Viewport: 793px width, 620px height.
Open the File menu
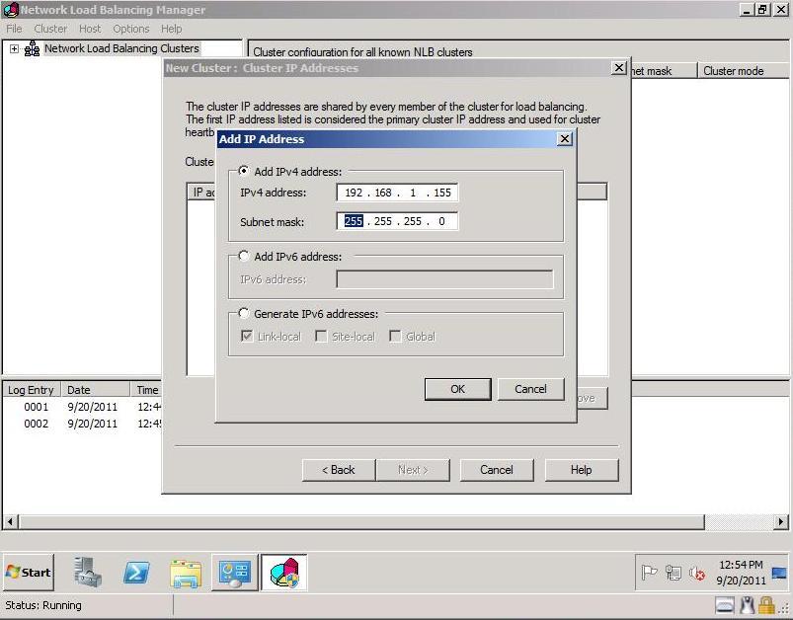tap(14, 29)
